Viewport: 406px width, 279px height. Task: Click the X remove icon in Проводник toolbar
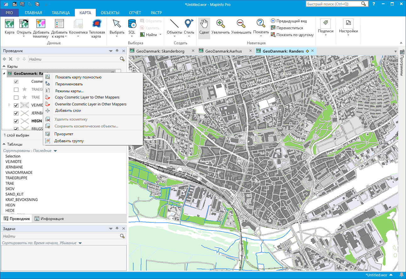[11, 59]
